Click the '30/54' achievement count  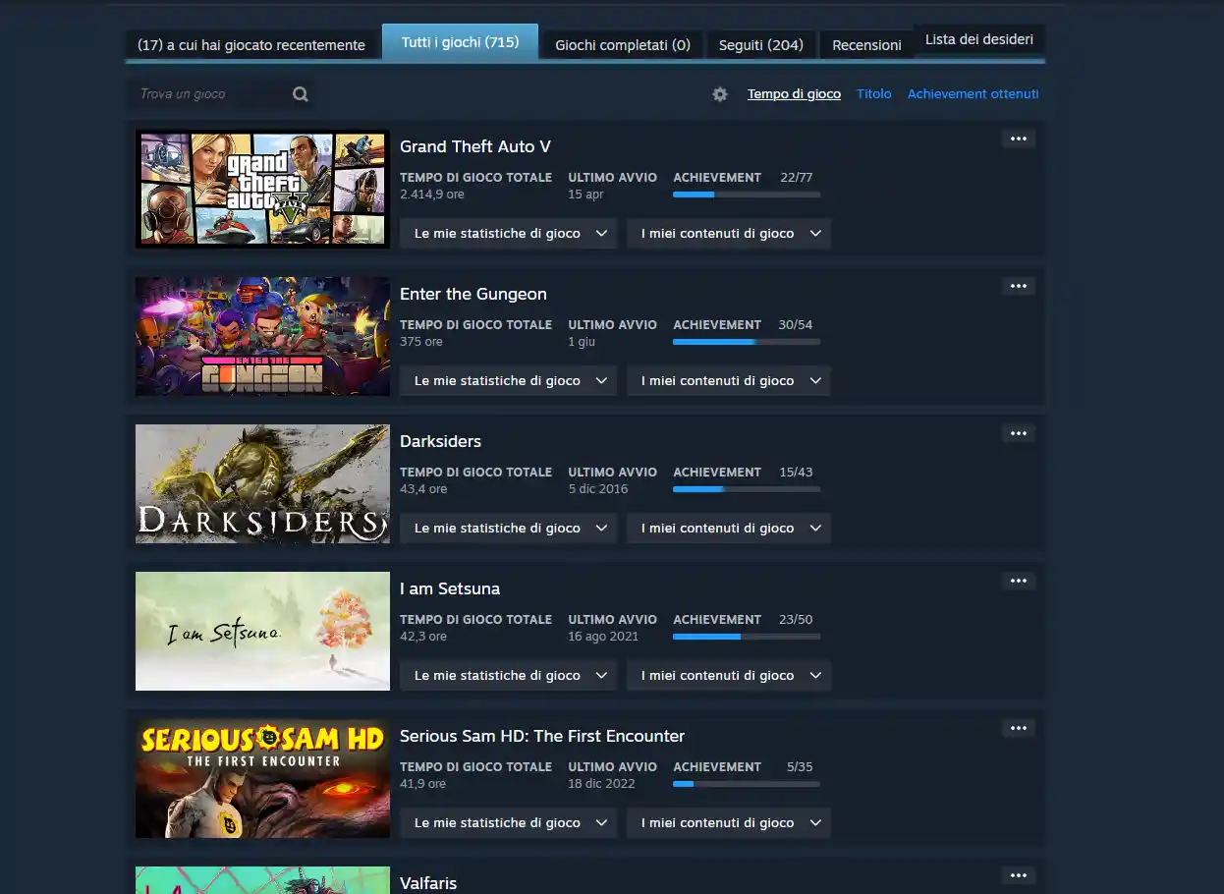coord(796,325)
